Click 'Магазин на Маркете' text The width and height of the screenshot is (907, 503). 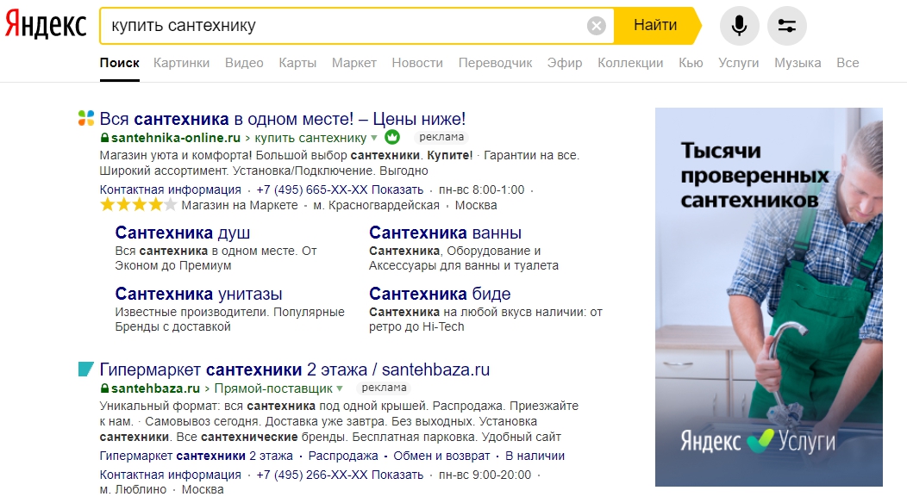240,205
